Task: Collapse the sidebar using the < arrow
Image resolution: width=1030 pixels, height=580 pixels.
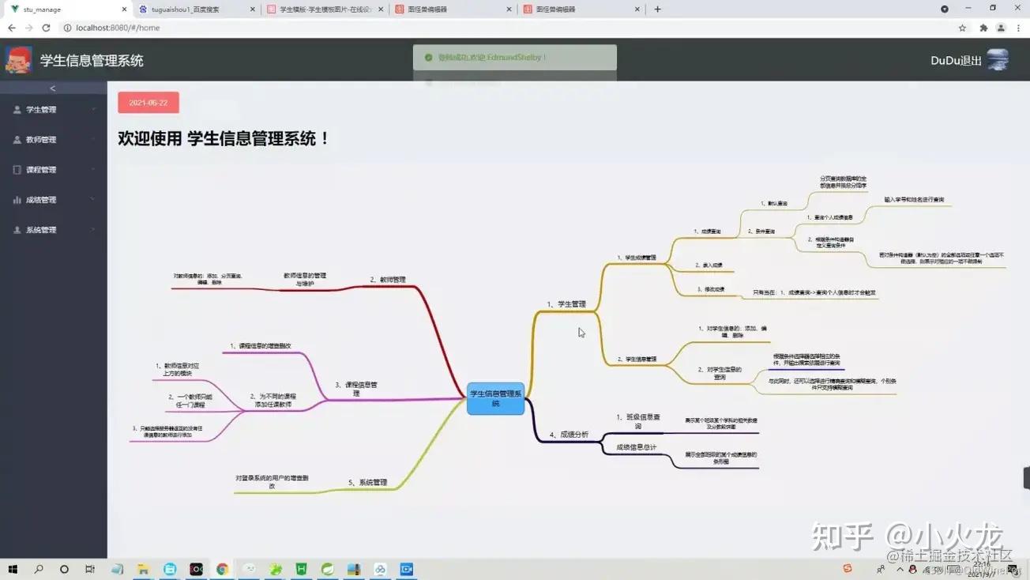Action: click(x=53, y=88)
